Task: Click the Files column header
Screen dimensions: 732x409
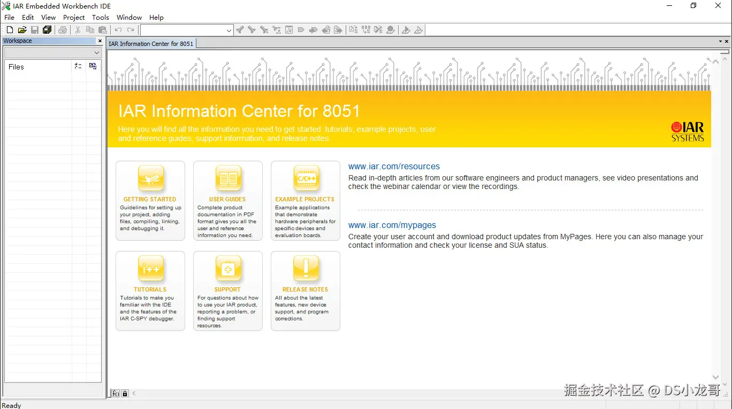Action: pyautogui.click(x=38, y=67)
